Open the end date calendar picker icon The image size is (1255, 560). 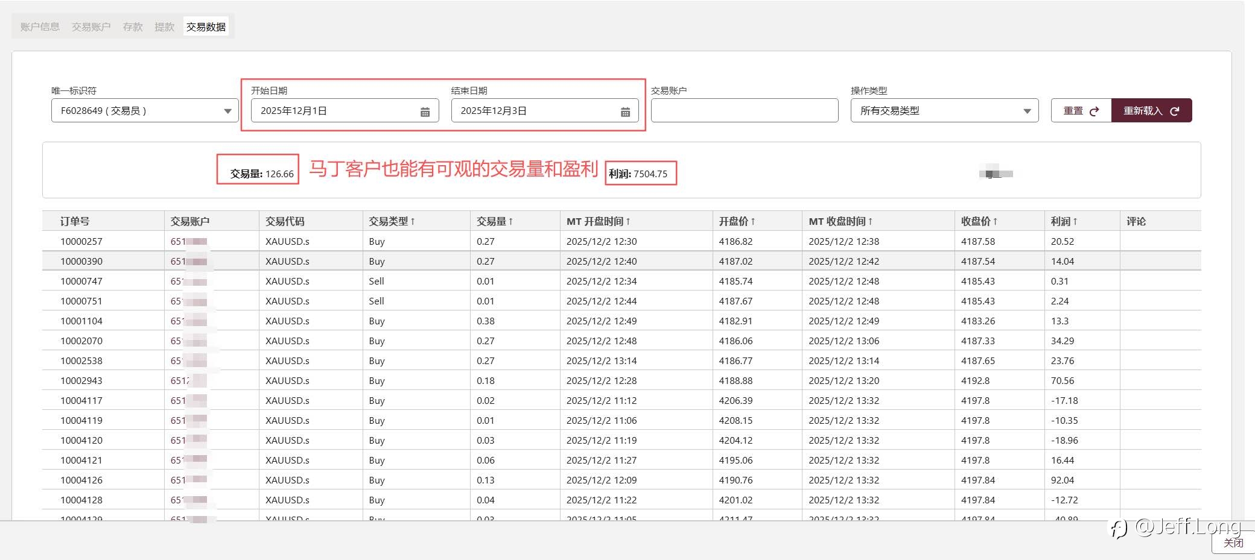[625, 112]
